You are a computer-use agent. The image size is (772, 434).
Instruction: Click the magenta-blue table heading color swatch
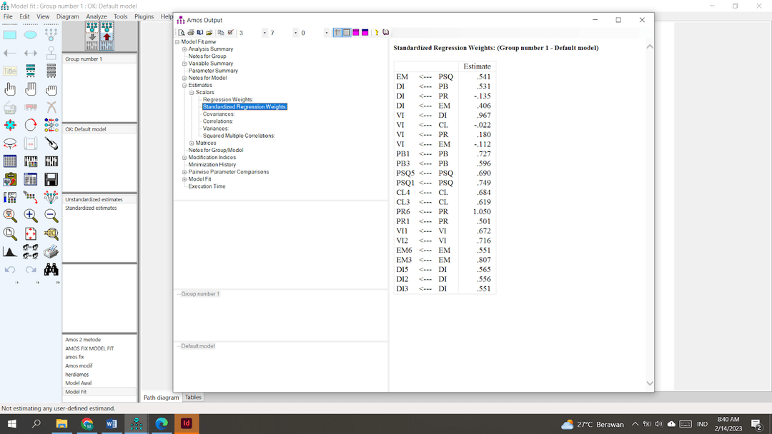pos(365,32)
